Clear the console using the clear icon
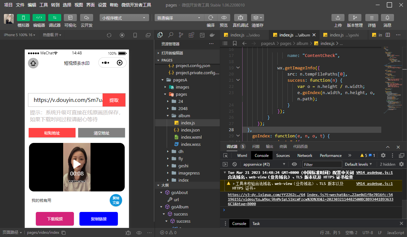Image resolution: width=407 pixels, height=237 pixels. tap(235, 164)
